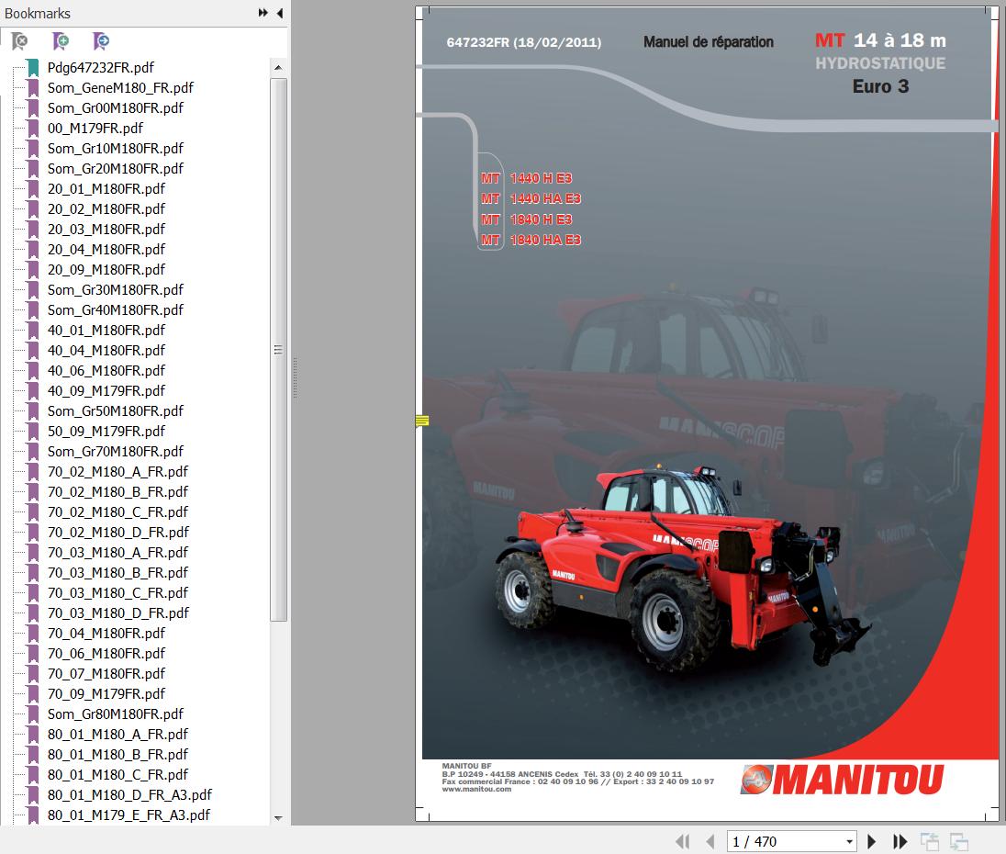The width and height of the screenshot is (1006, 854).
Task: Click the splitter handle between bookmarks and page
Action: [x=295, y=378]
